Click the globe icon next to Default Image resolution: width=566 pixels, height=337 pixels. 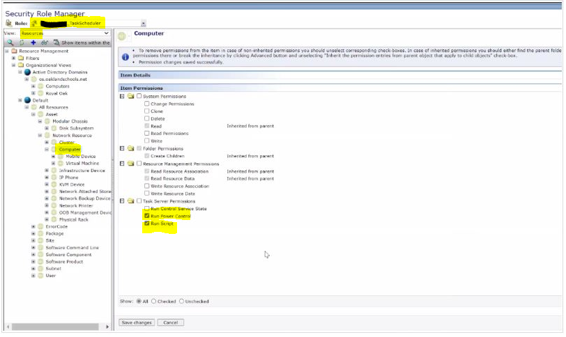(x=27, y=100)
